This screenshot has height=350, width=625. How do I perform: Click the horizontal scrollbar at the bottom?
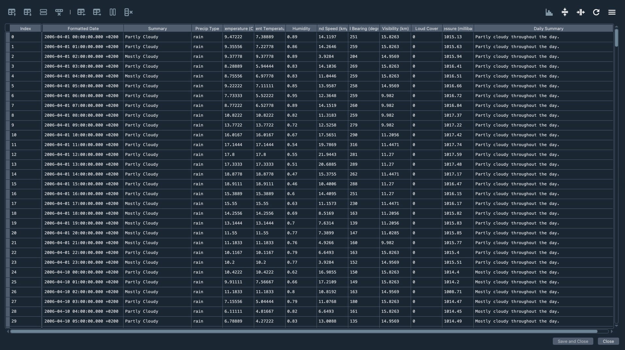coord(304,331)
